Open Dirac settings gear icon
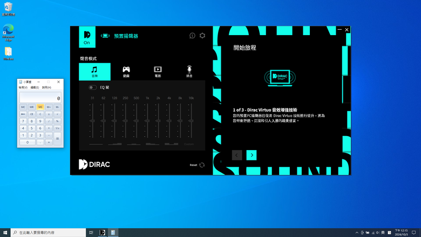Image resolution: width=421 pixels, height=237 pixels. click(x=202, y=36)
